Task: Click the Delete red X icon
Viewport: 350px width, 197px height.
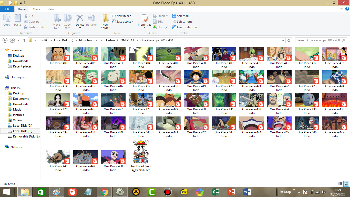Action: [x=80, y=18]
